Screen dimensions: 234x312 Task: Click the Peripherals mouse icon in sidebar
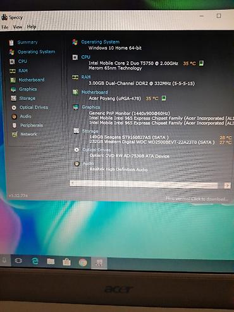pos(15,125)
